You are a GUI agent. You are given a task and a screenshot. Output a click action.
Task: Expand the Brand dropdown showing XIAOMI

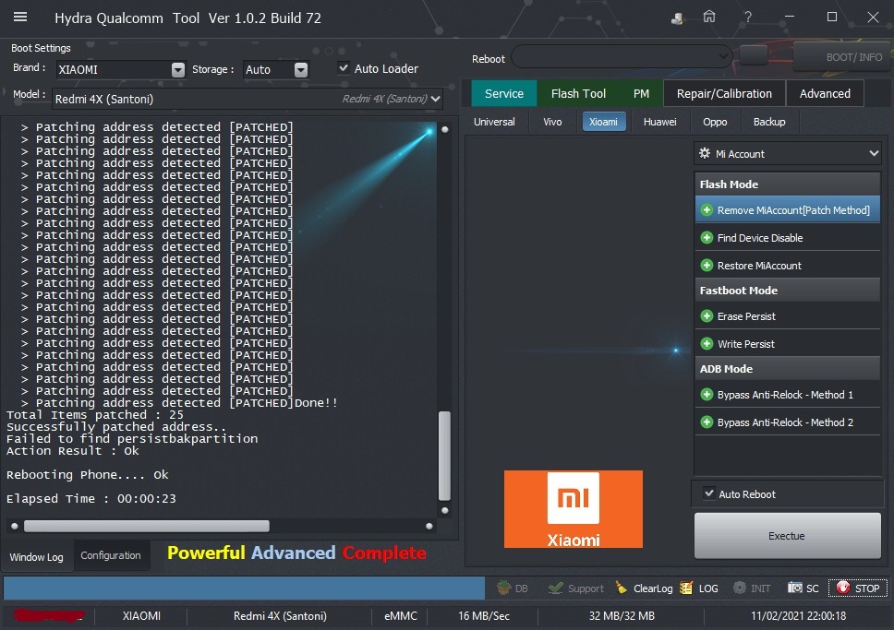click(x=178, y=70)
